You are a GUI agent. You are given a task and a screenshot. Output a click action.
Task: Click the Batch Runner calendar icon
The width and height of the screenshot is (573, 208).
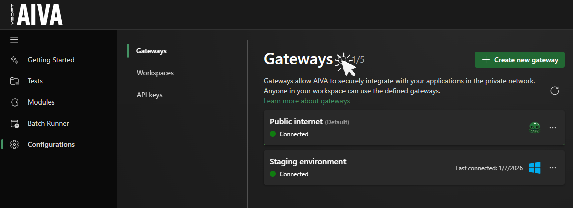click(14, 123)
